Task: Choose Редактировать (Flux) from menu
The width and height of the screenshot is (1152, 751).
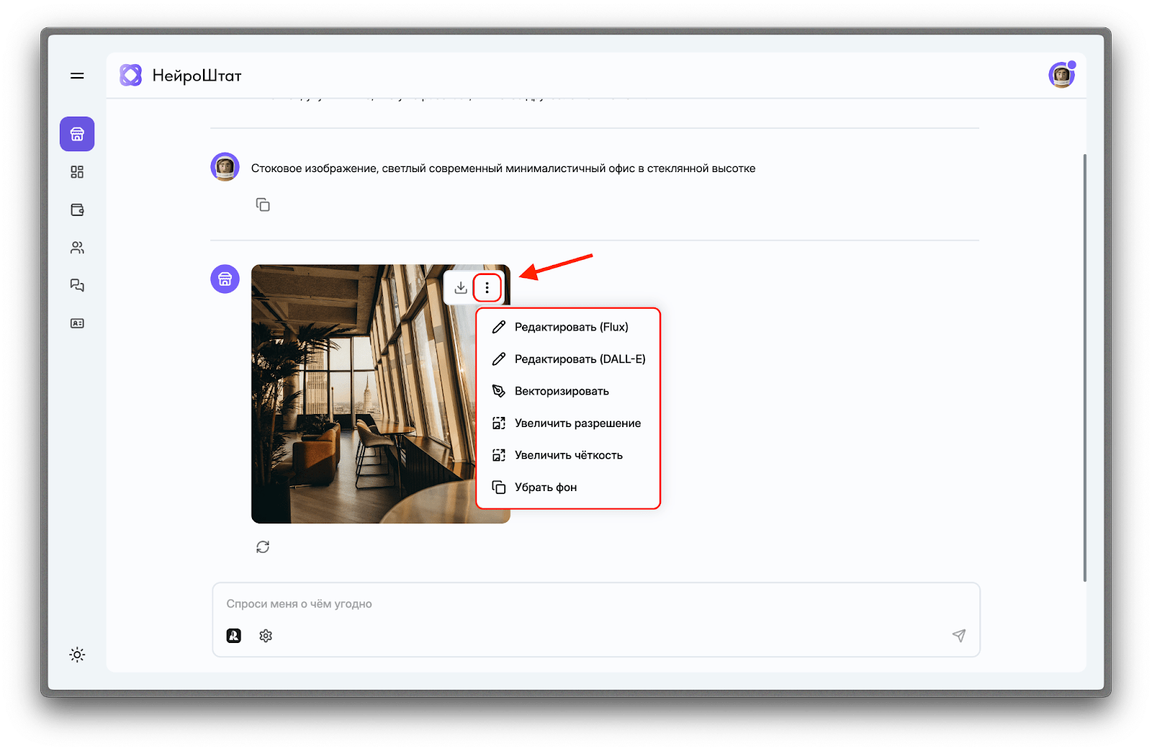Action: point(568,327)
